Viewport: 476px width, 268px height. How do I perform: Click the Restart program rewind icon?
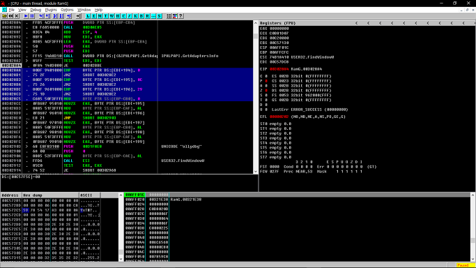[10, 16]
